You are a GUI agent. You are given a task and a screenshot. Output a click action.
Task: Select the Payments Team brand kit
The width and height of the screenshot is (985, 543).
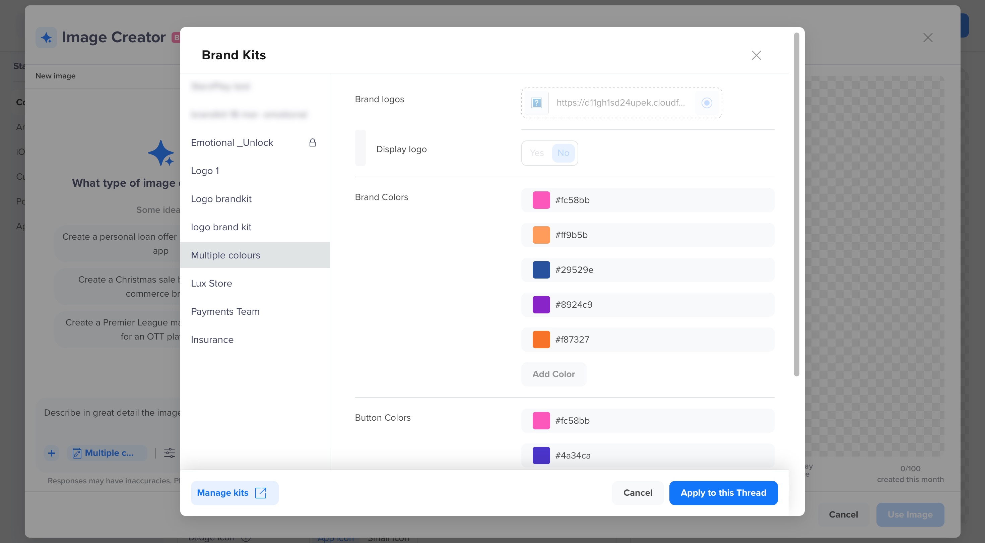255,311
